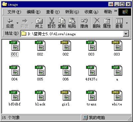
Task: Open the 编辑(E) Edit menu
Action: point(34,12)
